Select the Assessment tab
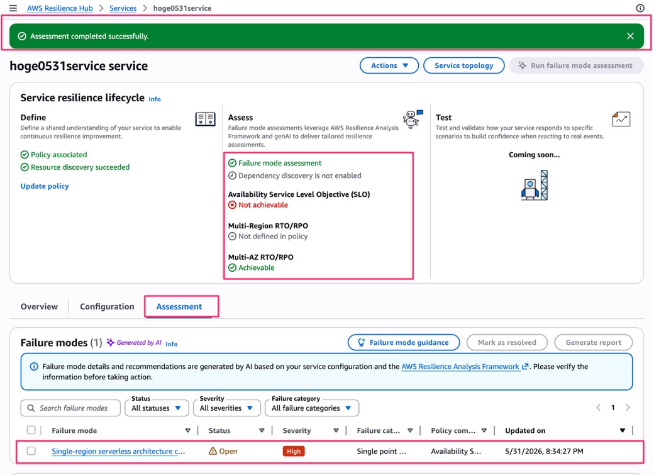This screenshot has width=654, height=475. pyautogui.click(x=179, y=306)
